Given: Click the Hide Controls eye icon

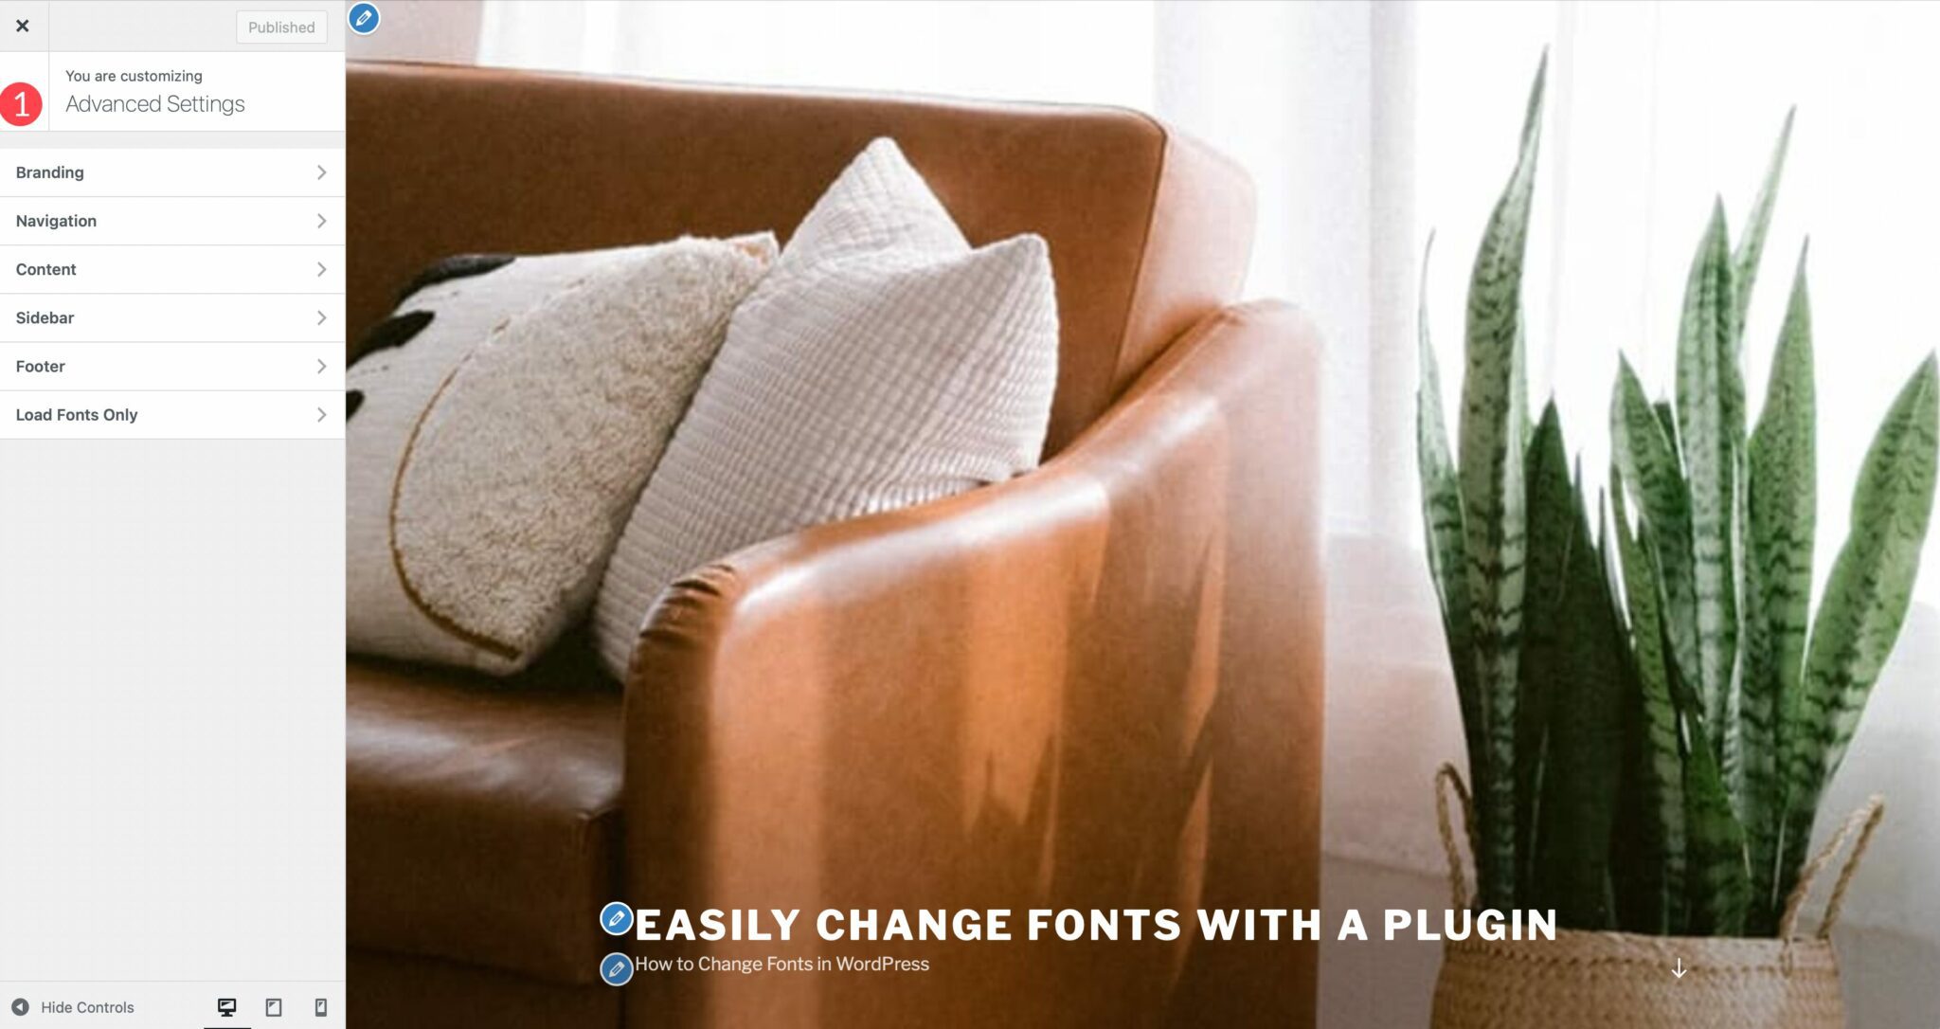Looking at the screenshot, I should point(18,1007).
